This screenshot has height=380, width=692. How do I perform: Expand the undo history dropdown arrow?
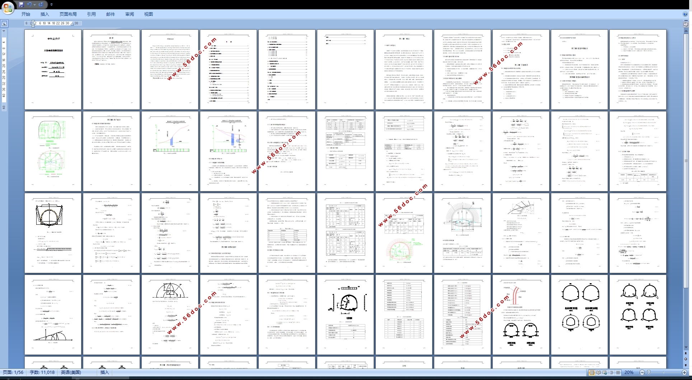tap(34, 5)
